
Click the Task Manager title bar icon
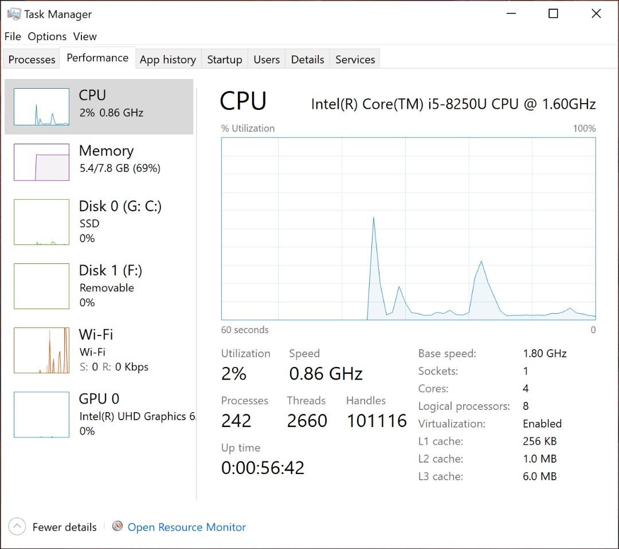pyautogui.click(x=12, y=13)
